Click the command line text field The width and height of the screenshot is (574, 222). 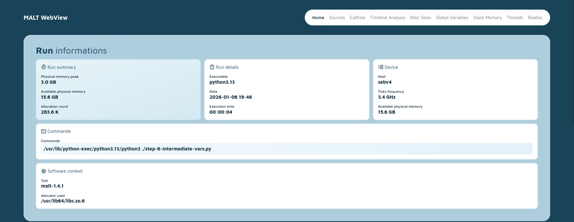[287, 149]
